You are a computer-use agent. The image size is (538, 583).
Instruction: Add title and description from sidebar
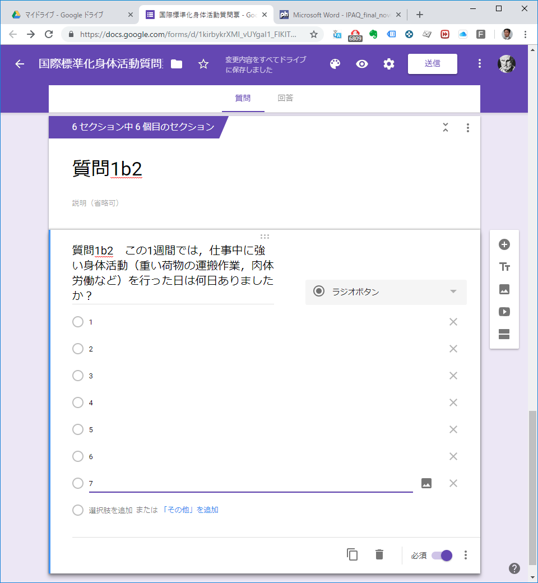[504, 267]
